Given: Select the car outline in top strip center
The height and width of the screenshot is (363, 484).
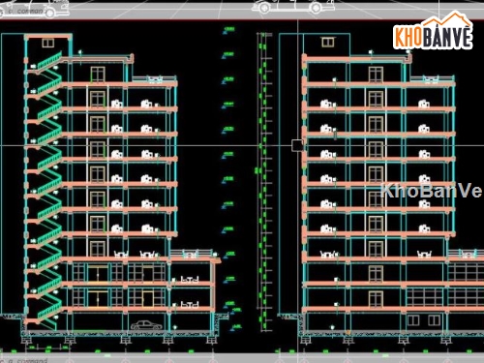Looking at the screenshot, I should 292,6.
